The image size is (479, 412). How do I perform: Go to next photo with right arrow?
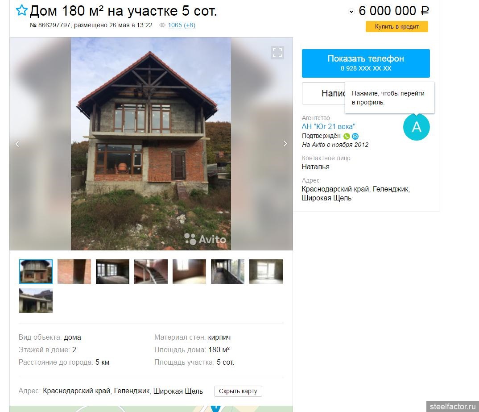coord(285,144)
